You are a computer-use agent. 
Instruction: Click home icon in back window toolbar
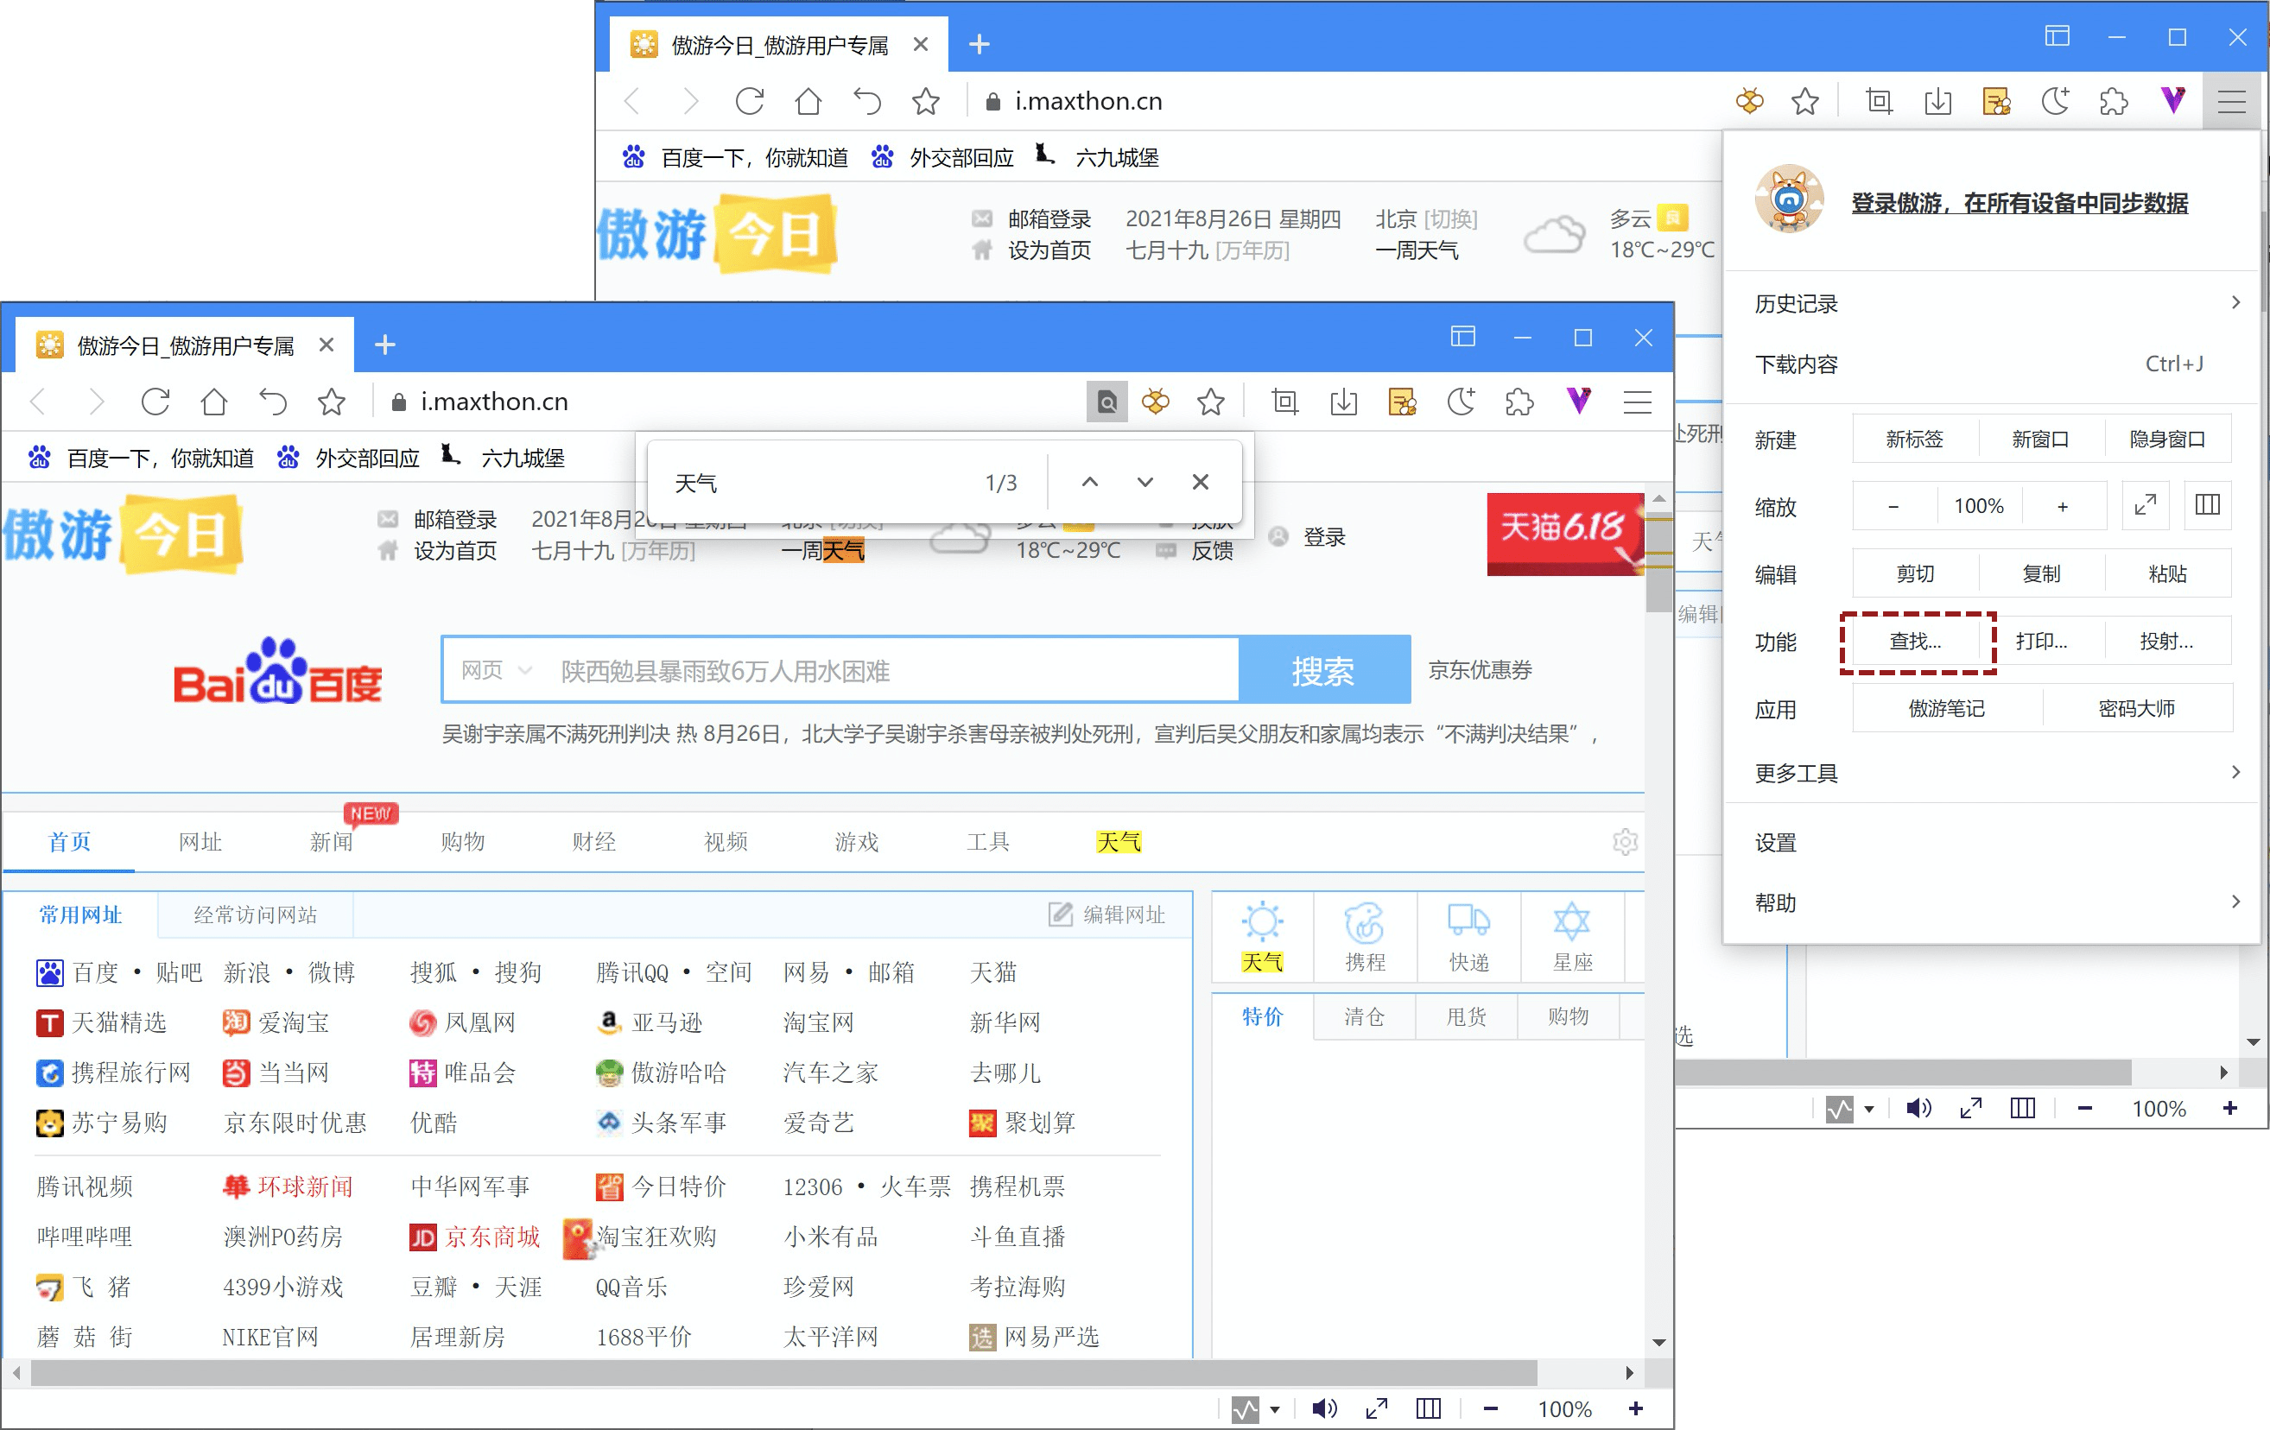tap(808, 101)
